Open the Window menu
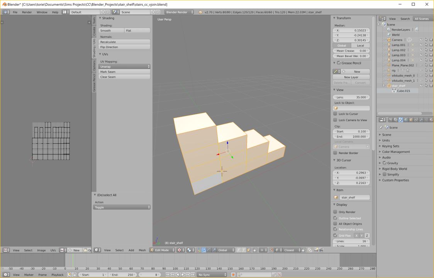The width and height of the screenshot is (434, 278). coord(42,12)
